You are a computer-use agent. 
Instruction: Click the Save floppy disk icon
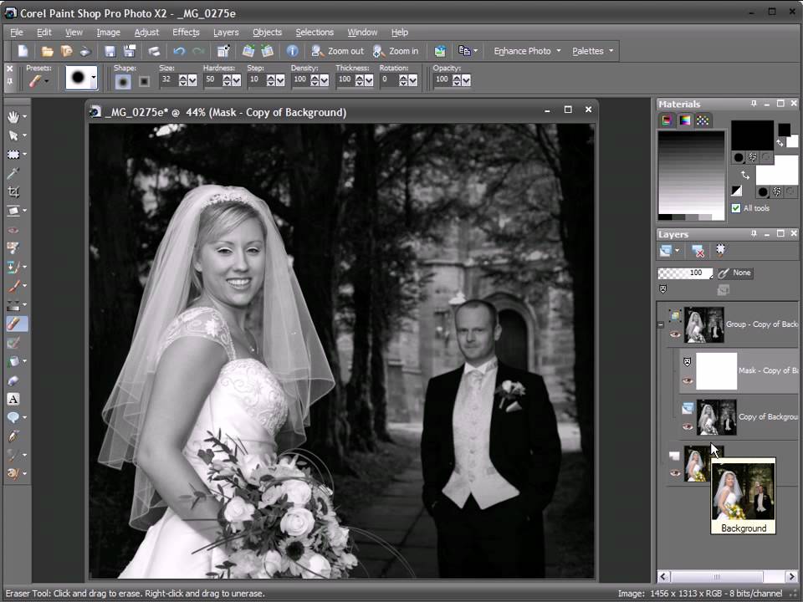[110, 51]
